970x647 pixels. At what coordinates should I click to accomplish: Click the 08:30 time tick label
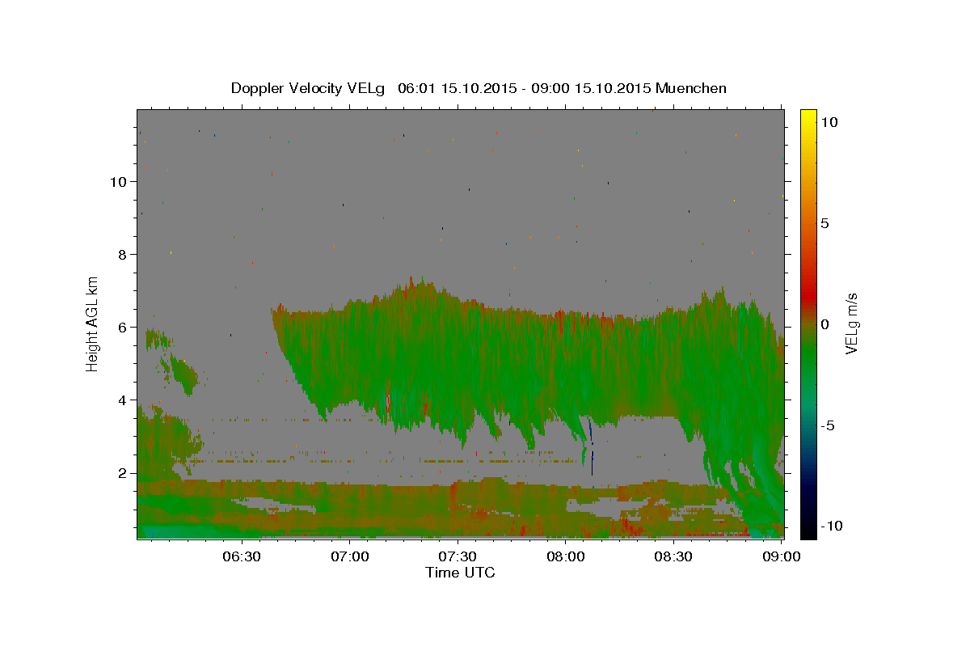[674, 556]
